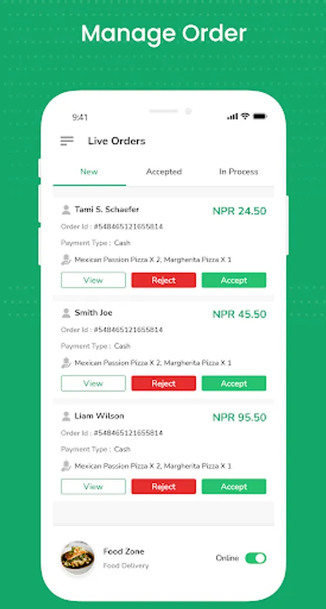The image size is (326, 609).
Task: Tap the user icon beside Smith Joe
Action: pyautogui.click(x=66, y=313)
